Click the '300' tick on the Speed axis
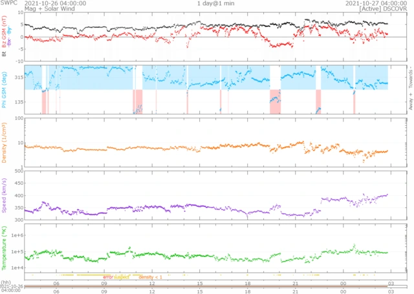This screenshot has width=414, height=294. pyautogui.click(x=19, y=220)
